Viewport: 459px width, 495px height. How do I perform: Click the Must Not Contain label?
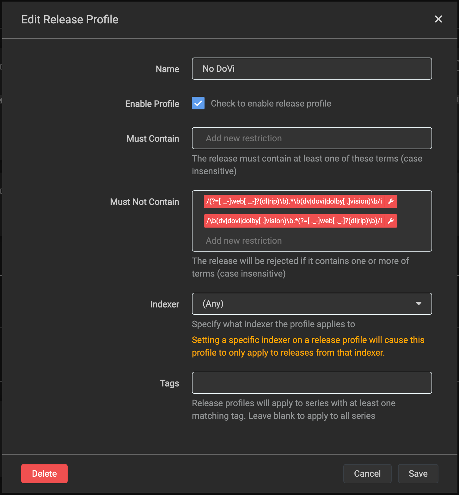coord(144,202)
